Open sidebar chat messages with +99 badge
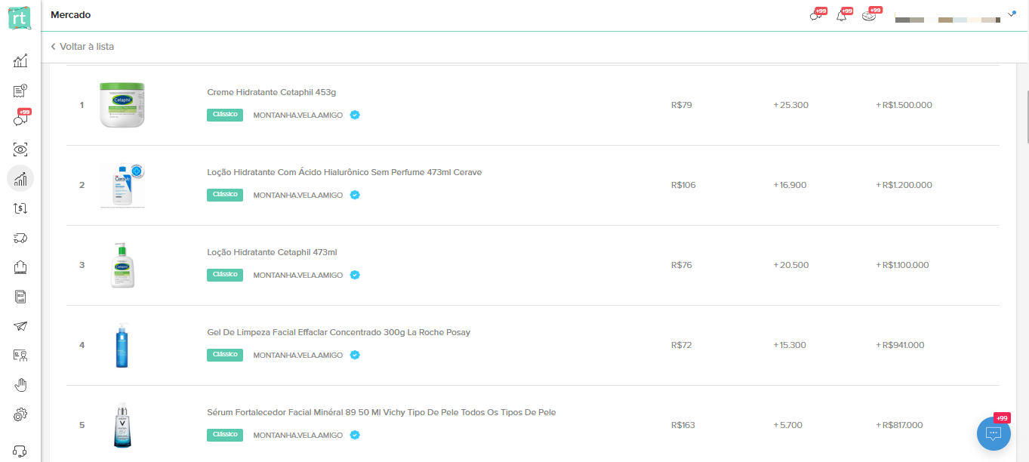Screen dimensions: 1029x462 [20, 119]
